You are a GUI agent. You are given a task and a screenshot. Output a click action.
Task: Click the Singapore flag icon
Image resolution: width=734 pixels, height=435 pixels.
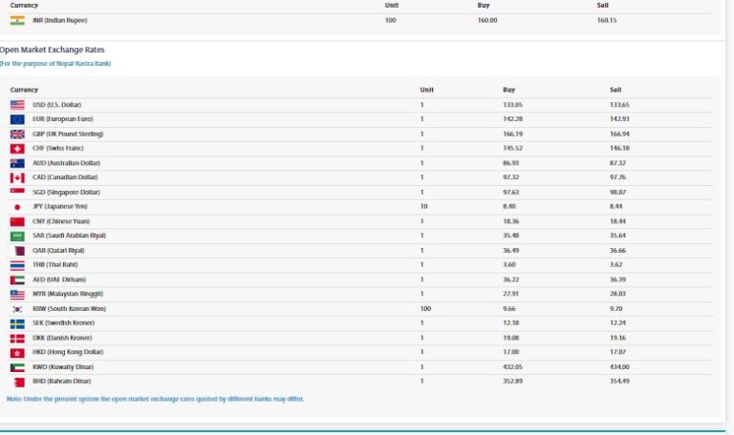[x=17, y=192]
